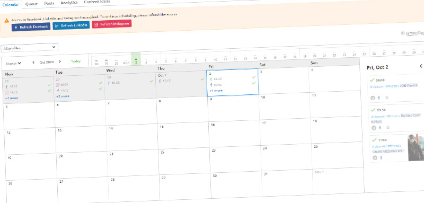This screenshot has width=424, height=203.
Task: Click the checkmark beside 16:28 on Wed 30
Action: pyautogui.click(x=152, y=81)
